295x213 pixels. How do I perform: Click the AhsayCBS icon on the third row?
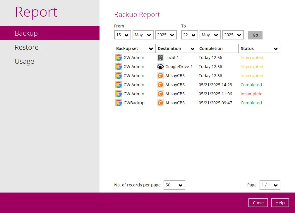(160, 76)
